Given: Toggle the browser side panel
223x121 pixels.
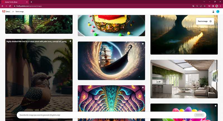Looking at the screenshot, I should coord(213,6).
